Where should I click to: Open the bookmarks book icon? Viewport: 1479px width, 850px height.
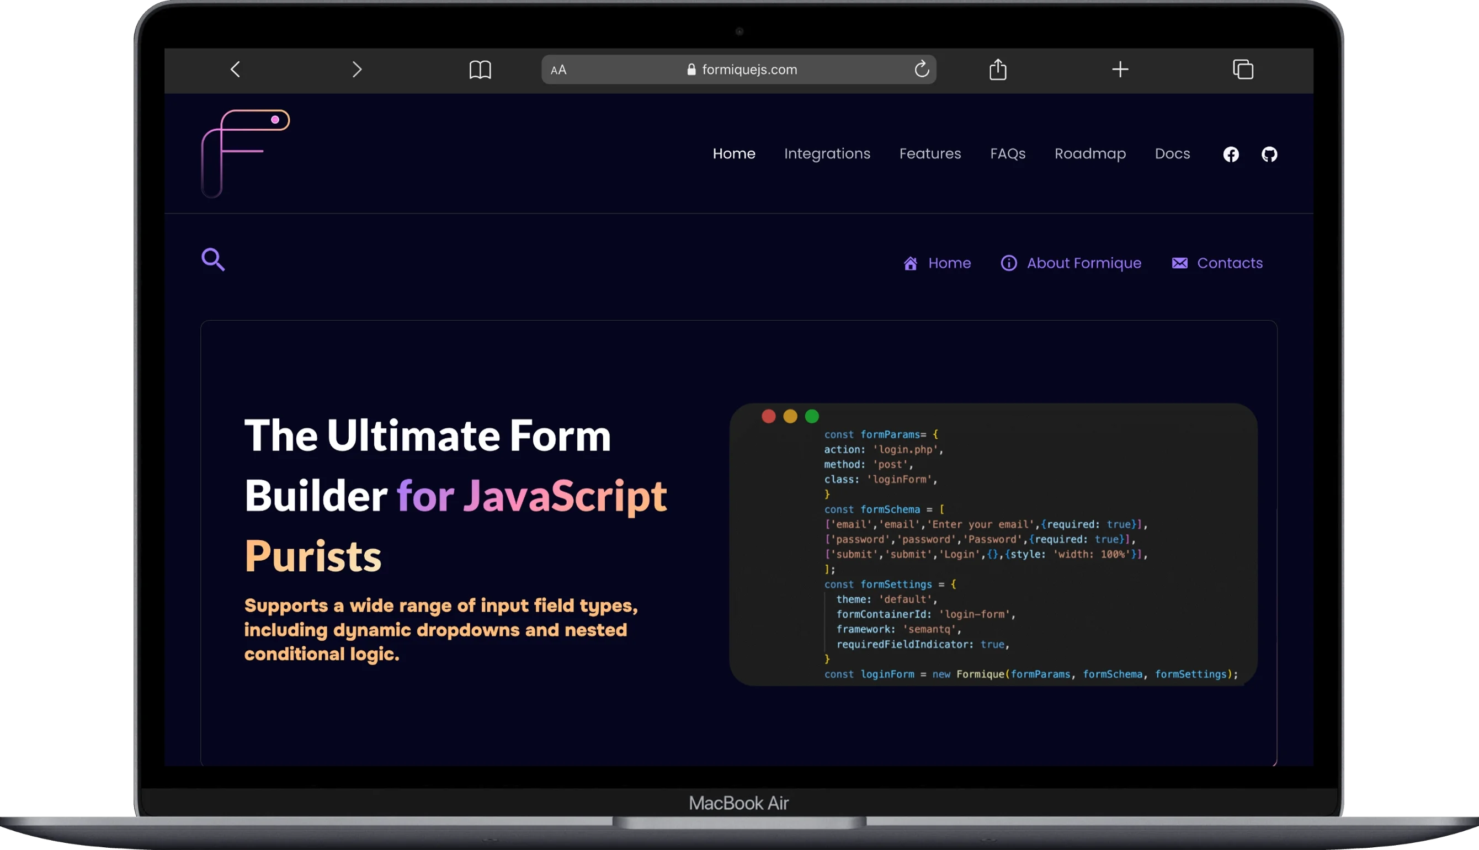[x=480, y=70]
